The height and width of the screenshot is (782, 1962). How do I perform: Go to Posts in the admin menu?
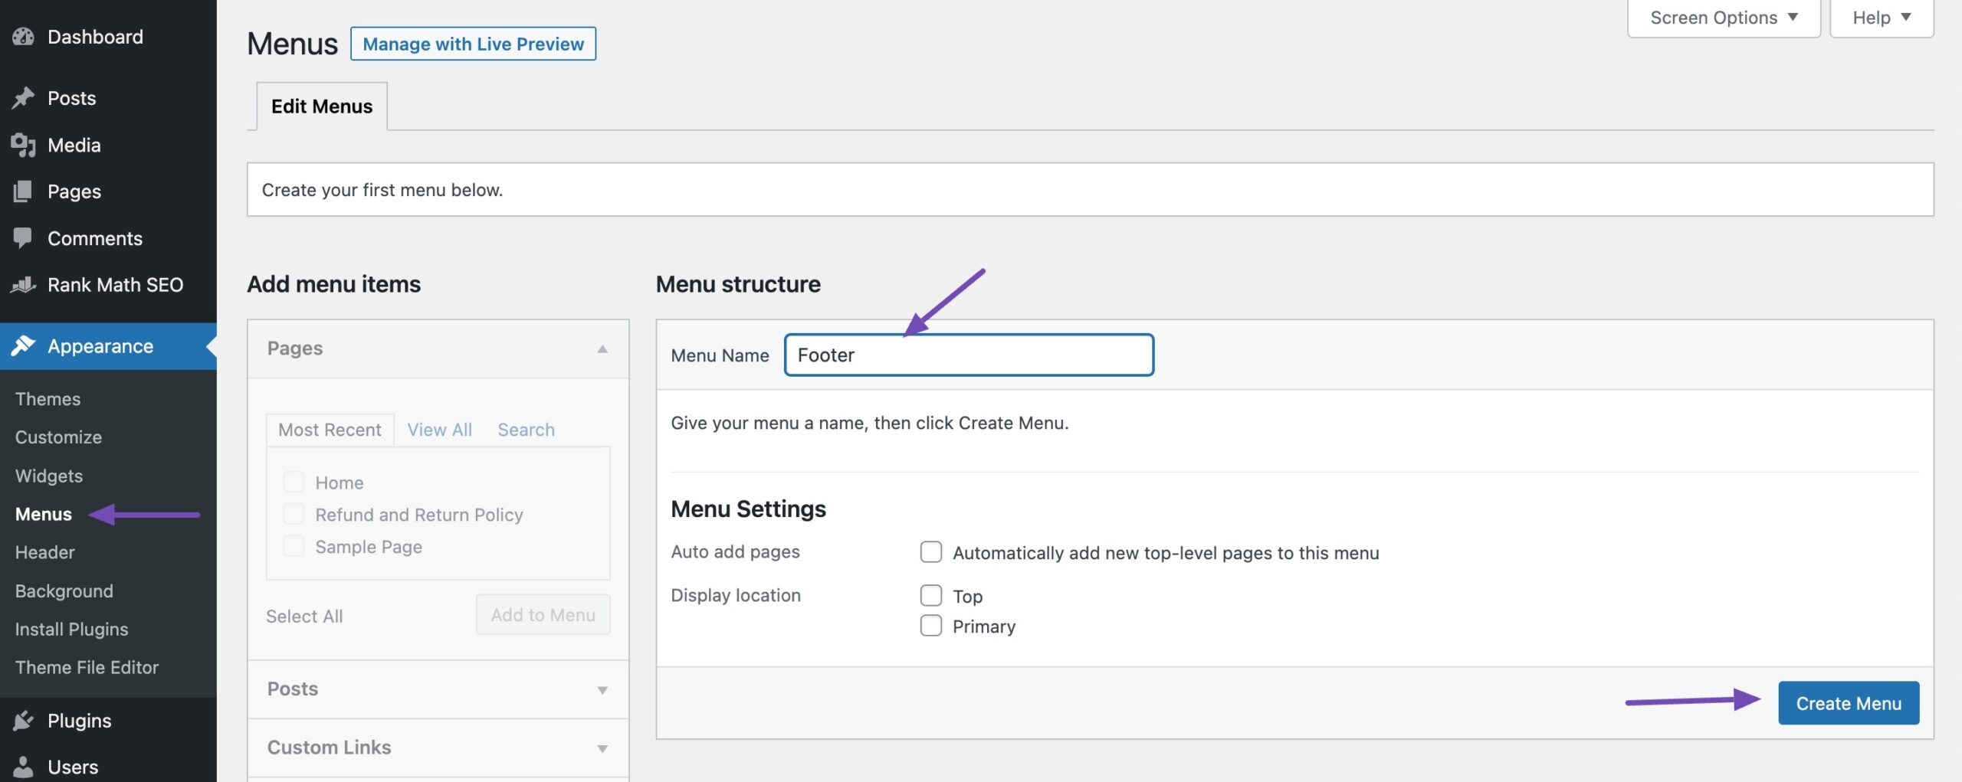(x=108, y=98)
